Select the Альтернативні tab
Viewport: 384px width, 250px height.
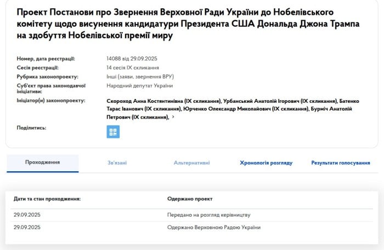tap(191, 162)
